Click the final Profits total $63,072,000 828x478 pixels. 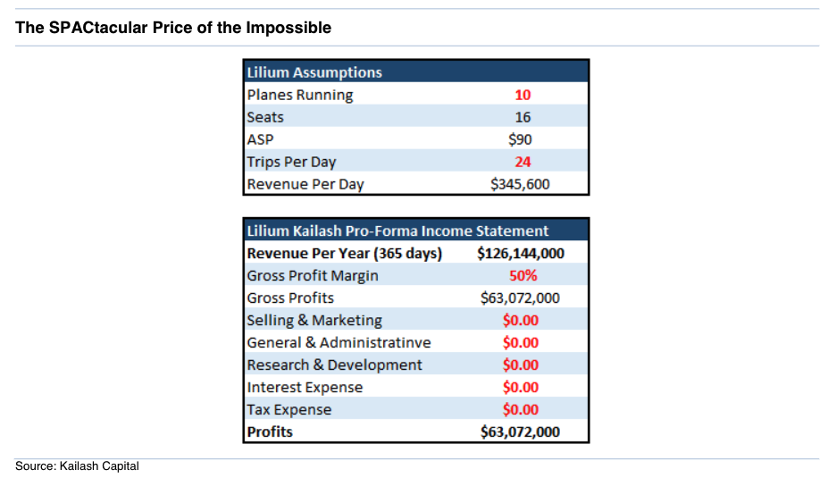pyautogui.click(x=520, y=432)
